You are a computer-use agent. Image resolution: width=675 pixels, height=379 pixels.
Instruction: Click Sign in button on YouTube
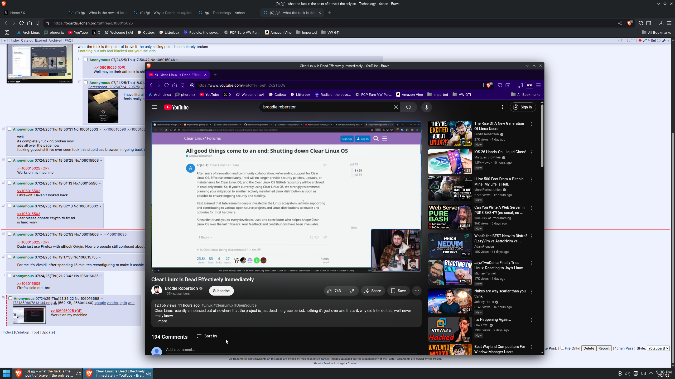point(523,107)
